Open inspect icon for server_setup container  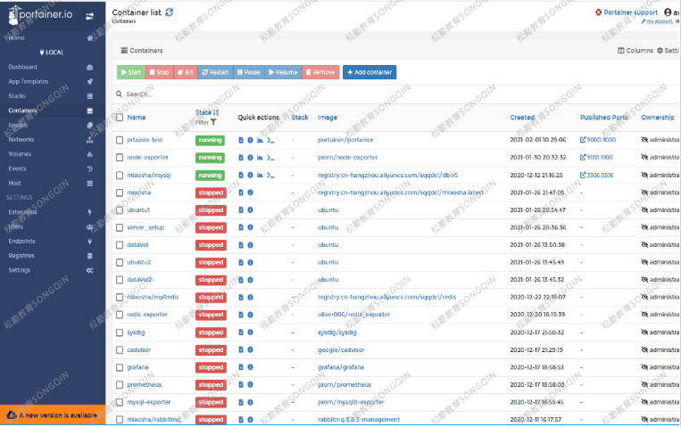[250, 227]
